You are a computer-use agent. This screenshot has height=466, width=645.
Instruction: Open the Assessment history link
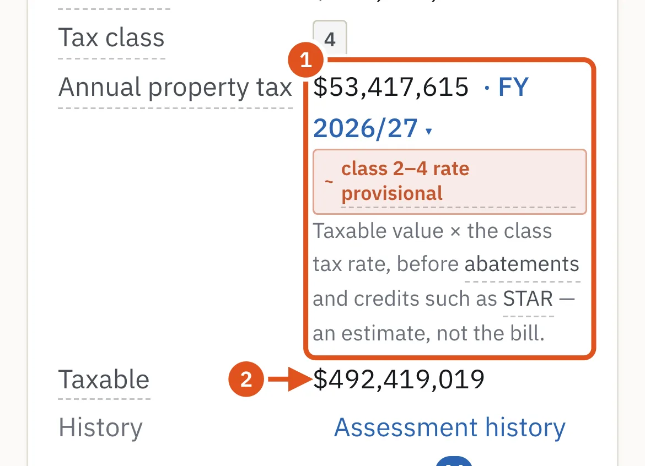450,428
